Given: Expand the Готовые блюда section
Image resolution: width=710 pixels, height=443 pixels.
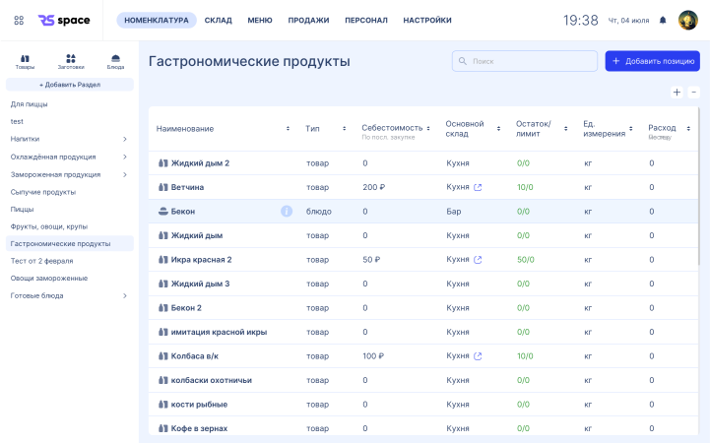Looking at the screenshot, I should (x=124, y=295).
